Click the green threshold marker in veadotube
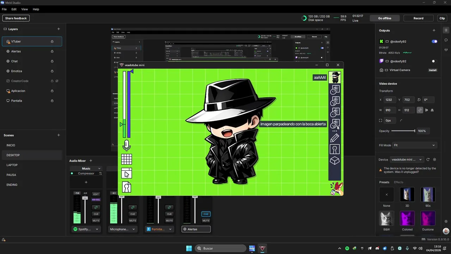The width and height of the screenshot is (451, 254). coord(122,124)
